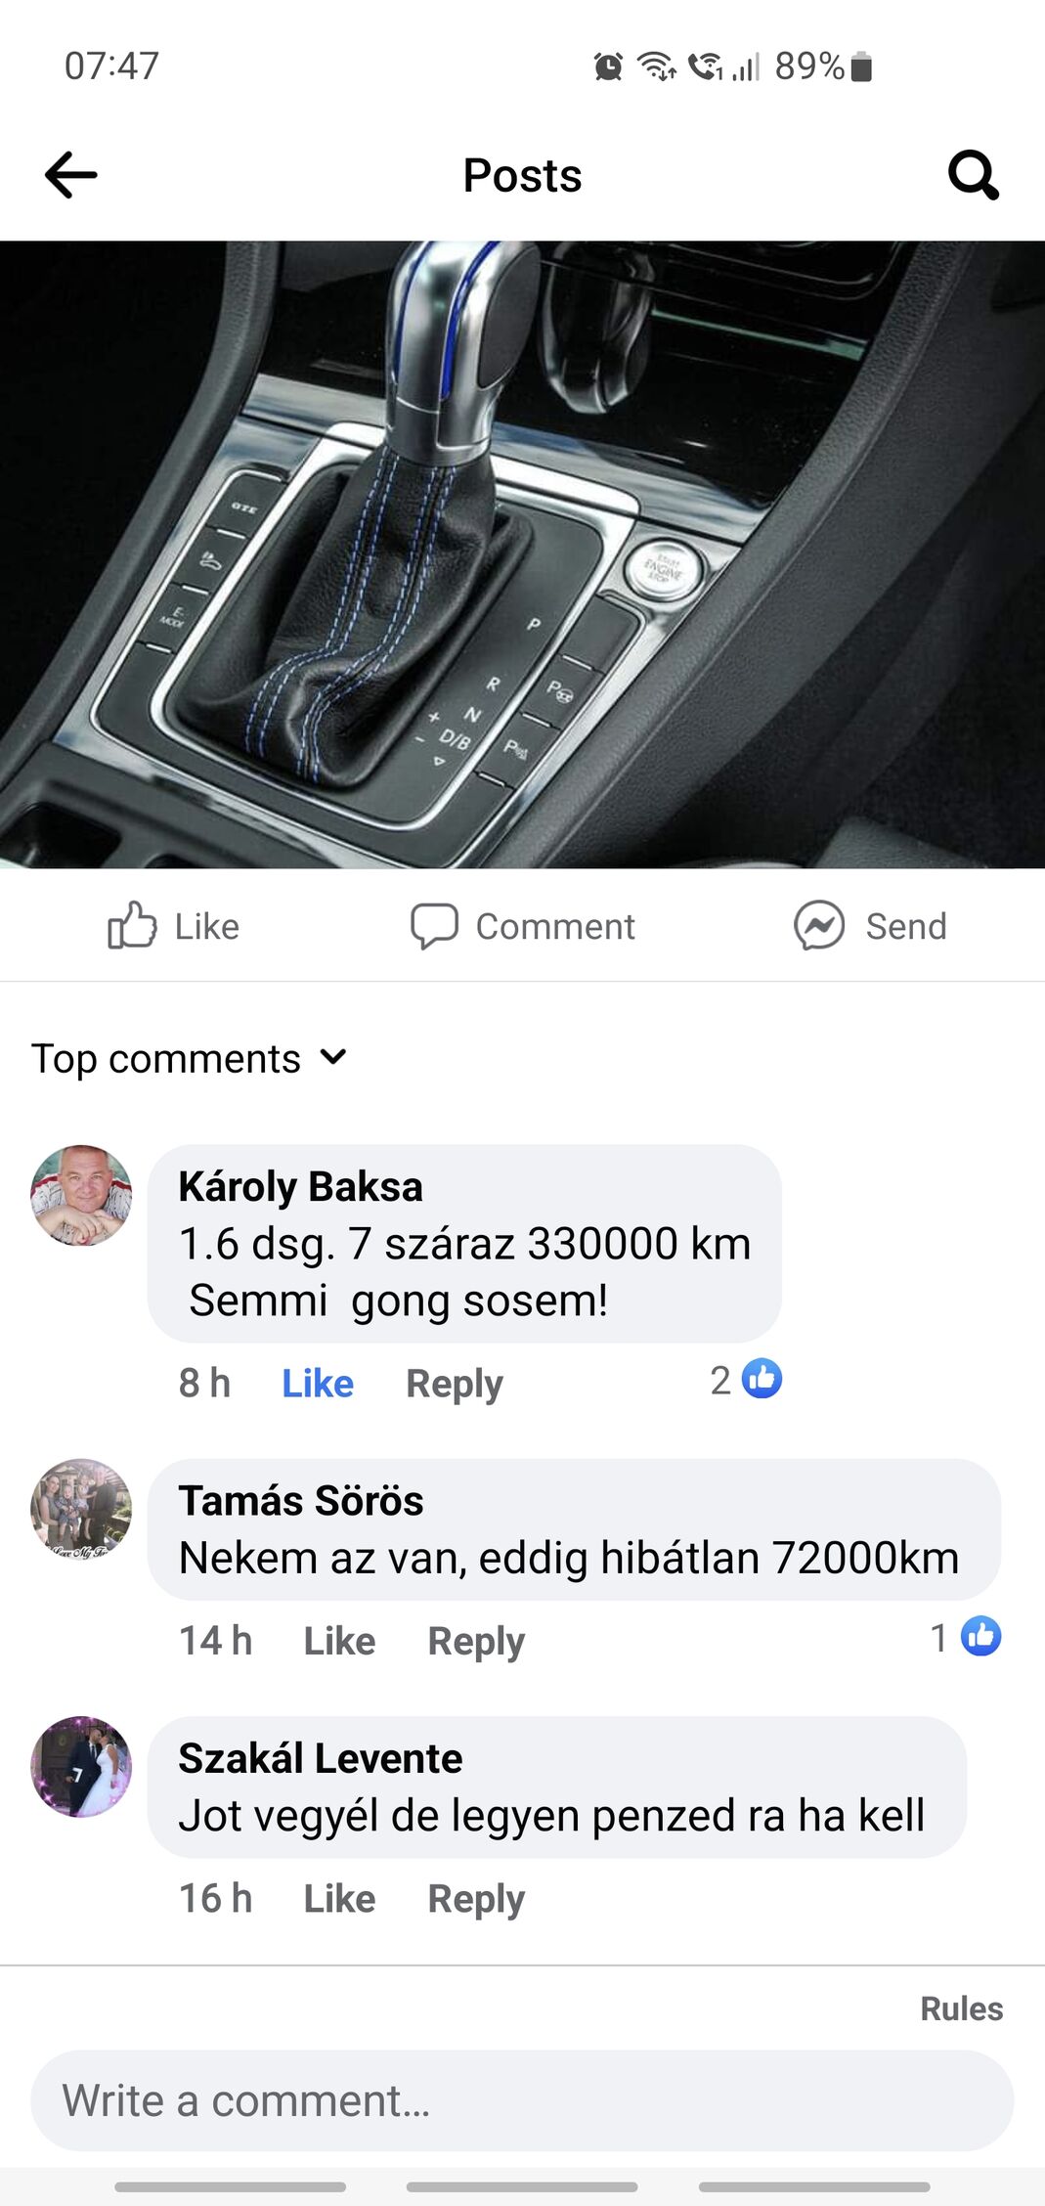Viewport: 1045px width, 2206px height.
Task: View reactions on Károly Baksa's comment
Action: pyautogui.click(x=747, y=1380)
